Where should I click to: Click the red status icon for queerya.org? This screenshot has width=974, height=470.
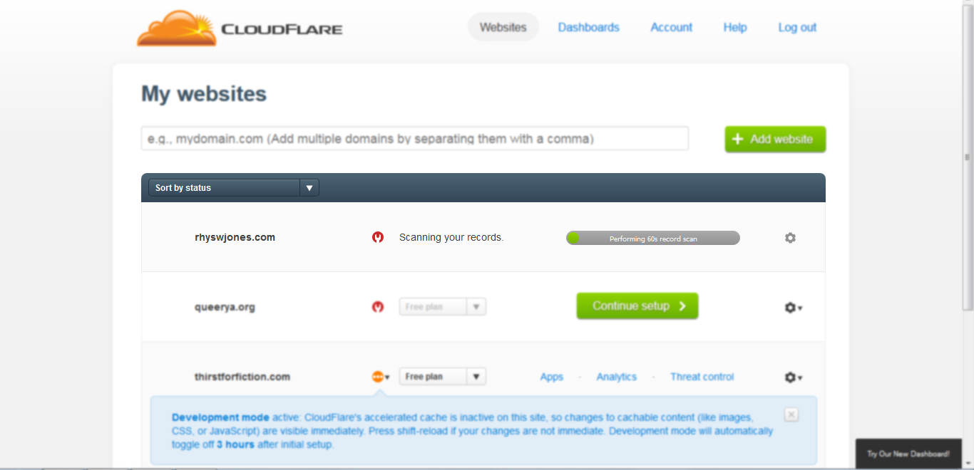[x=378, y=307]
